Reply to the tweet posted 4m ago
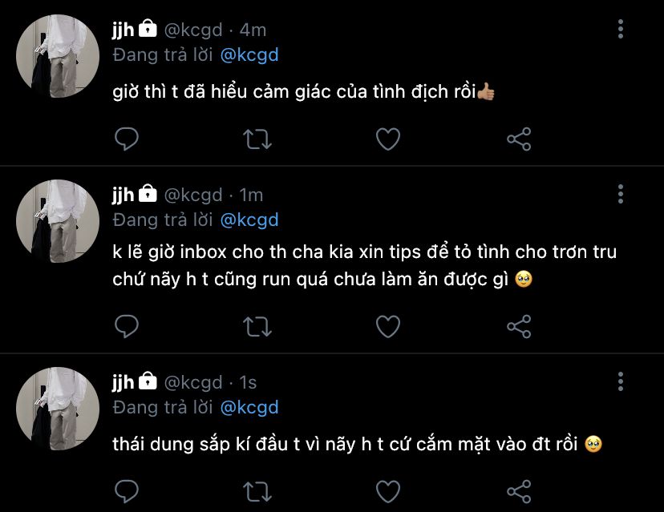 [128, 139]
